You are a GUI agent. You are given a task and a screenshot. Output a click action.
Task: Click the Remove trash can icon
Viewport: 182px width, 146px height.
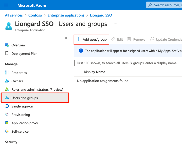129,39
